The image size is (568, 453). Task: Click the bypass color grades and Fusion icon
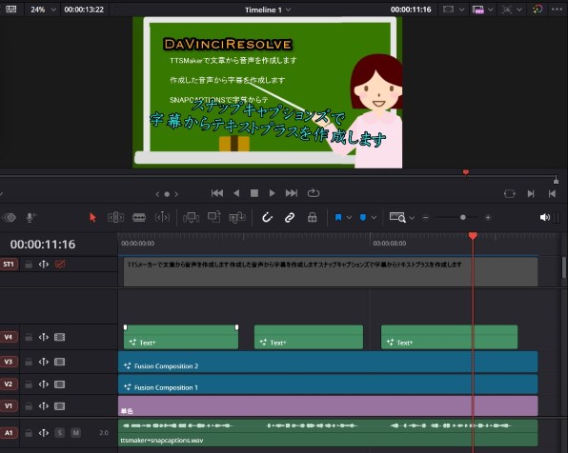click(538, 10)
